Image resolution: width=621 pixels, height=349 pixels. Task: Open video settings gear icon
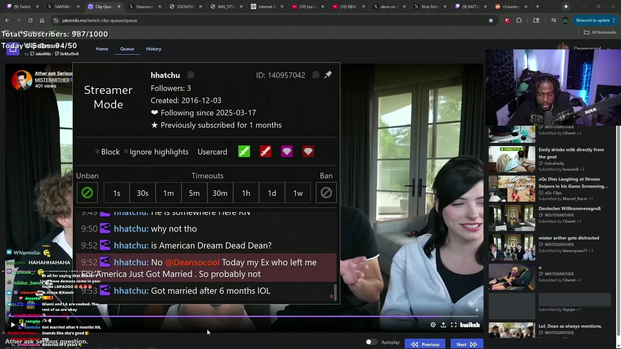(x=433, y=325)
